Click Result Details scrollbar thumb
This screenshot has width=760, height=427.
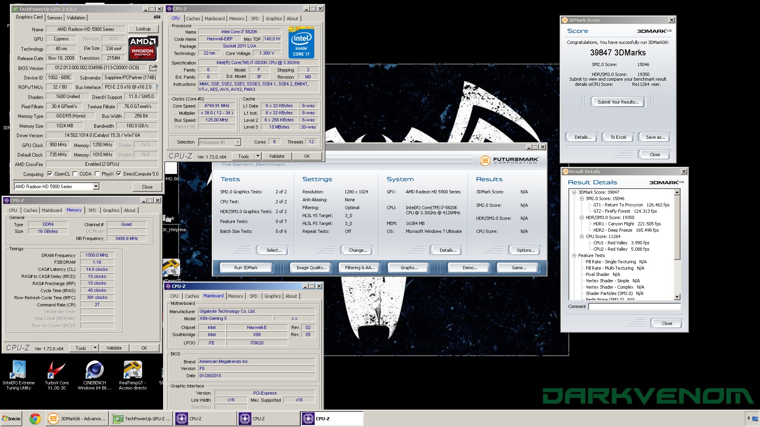(x=677, y=227)
